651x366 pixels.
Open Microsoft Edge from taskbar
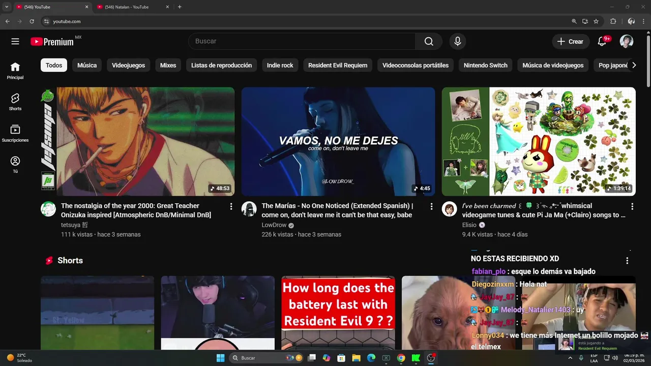click(x=371, y=358)
